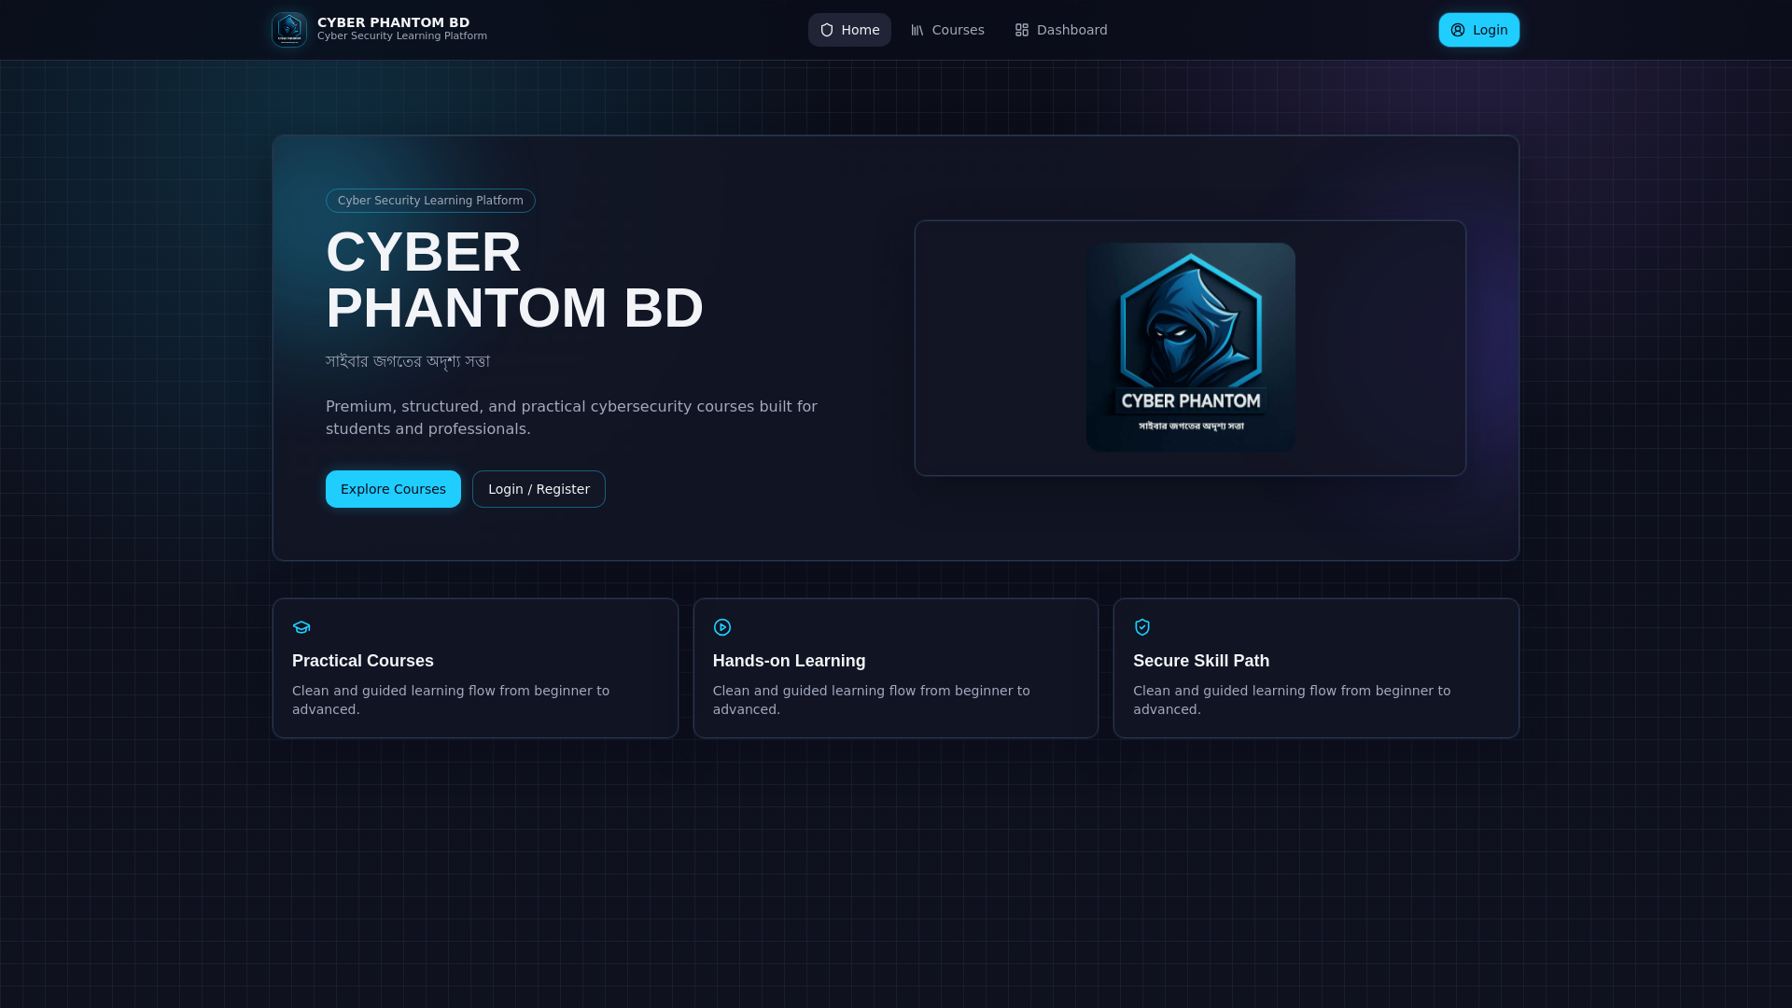Click the description text in Secure Skill Path card
This screenshot has height=1008, width=1792.
click(x=1292, y=700)
